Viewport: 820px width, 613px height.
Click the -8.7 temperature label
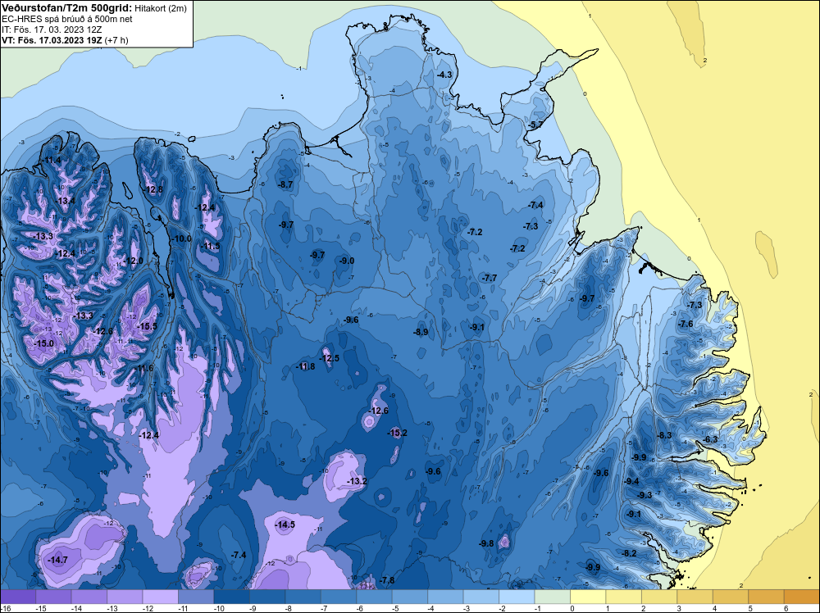285,185
